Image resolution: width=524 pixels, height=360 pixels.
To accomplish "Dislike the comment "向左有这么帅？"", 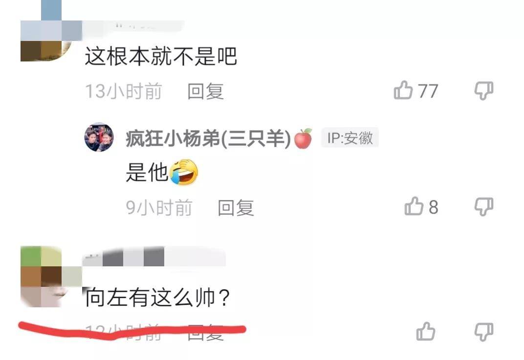I will [x=484, y=332].
